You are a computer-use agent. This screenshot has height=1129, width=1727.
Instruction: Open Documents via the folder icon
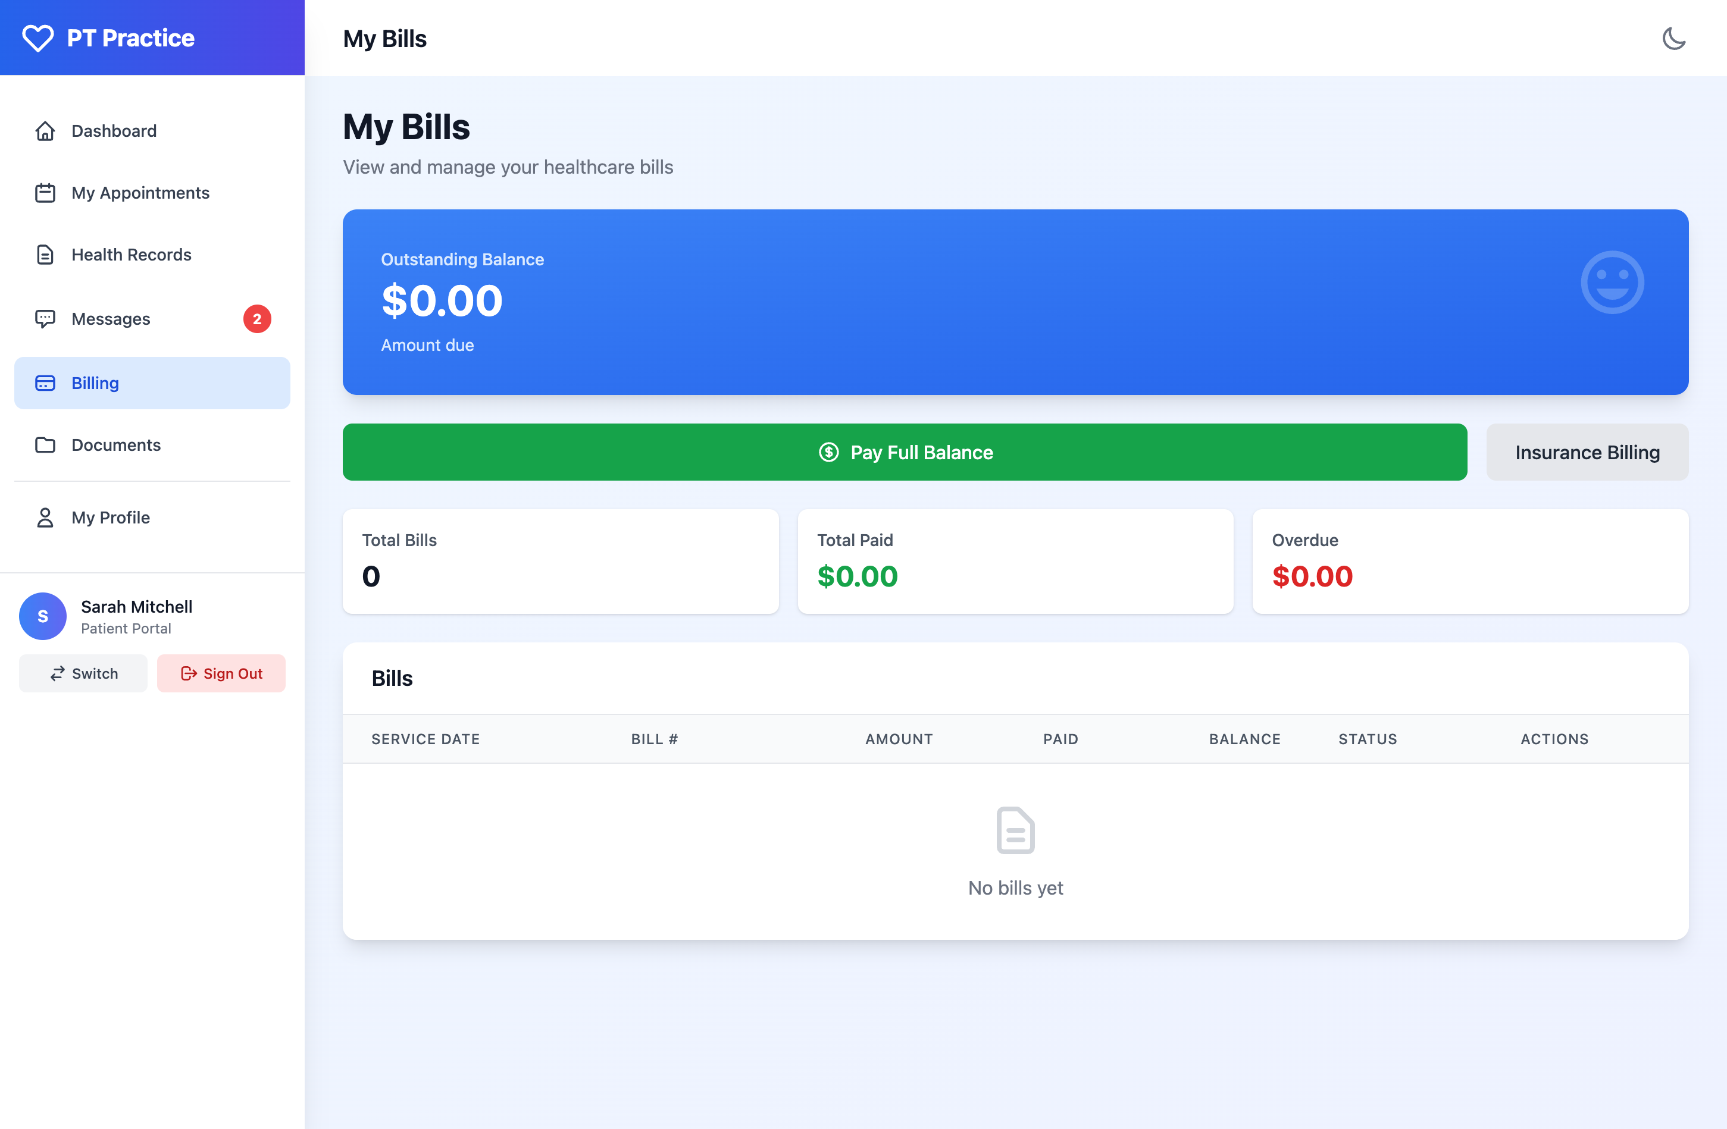pos(45,444)
